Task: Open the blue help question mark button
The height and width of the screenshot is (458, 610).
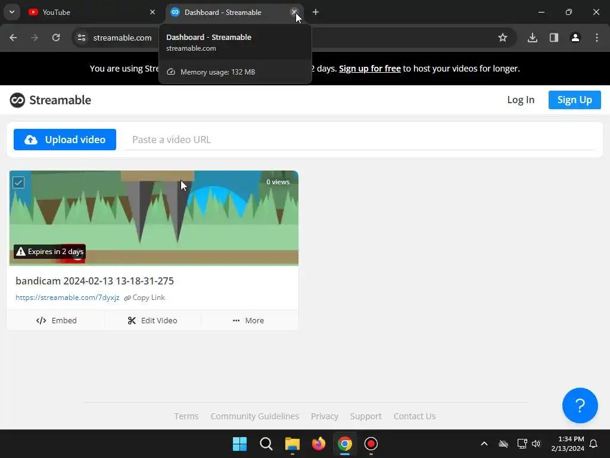Action: pyautogui.click(x=580, y=405)
